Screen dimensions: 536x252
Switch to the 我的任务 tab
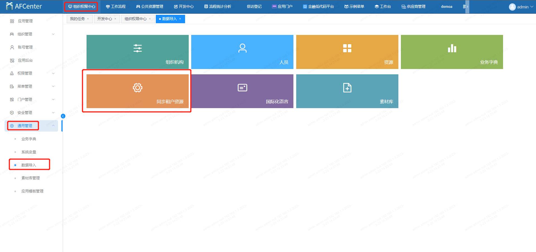coord(77,19)
